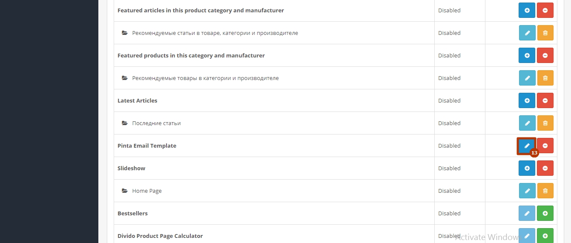The height and width of the screenshot is (243, 571).
Task: Edit Pinta Email Template module
Action: [x=527, y=146]
